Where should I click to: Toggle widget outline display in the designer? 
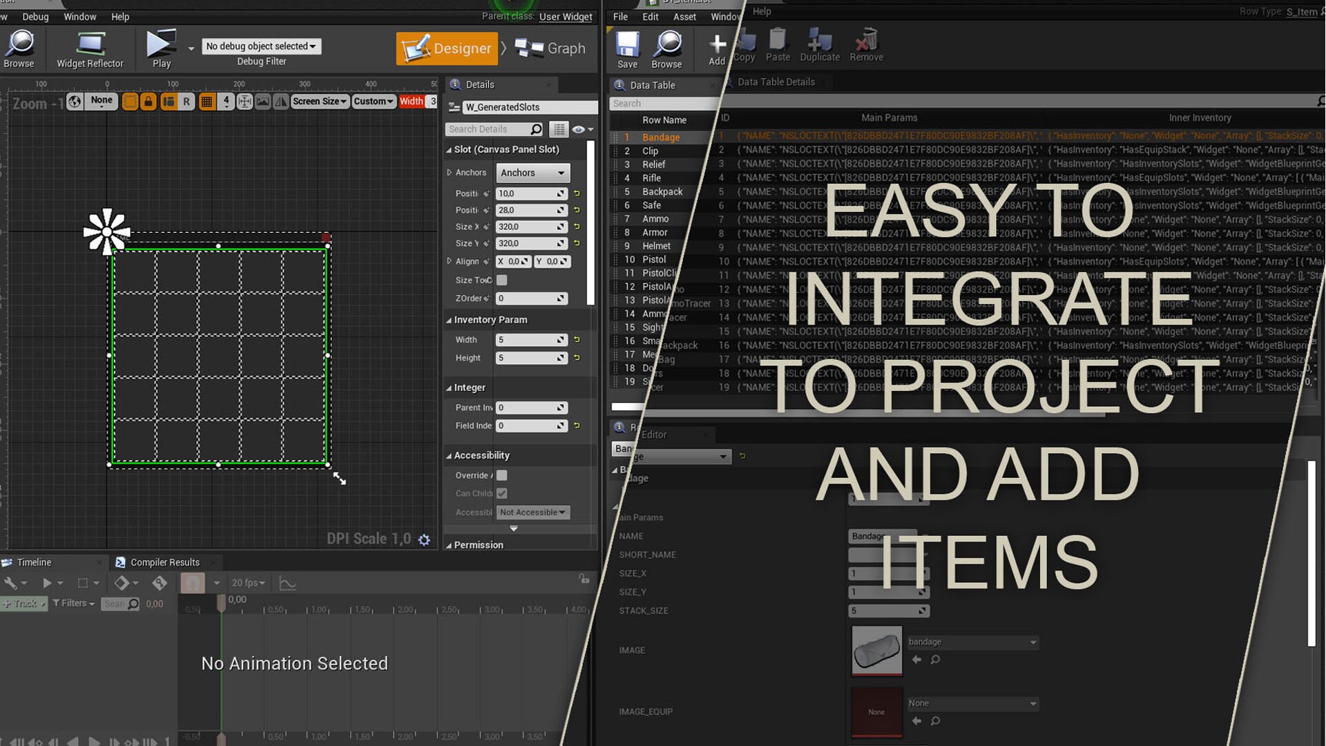(x=130, y=102)
